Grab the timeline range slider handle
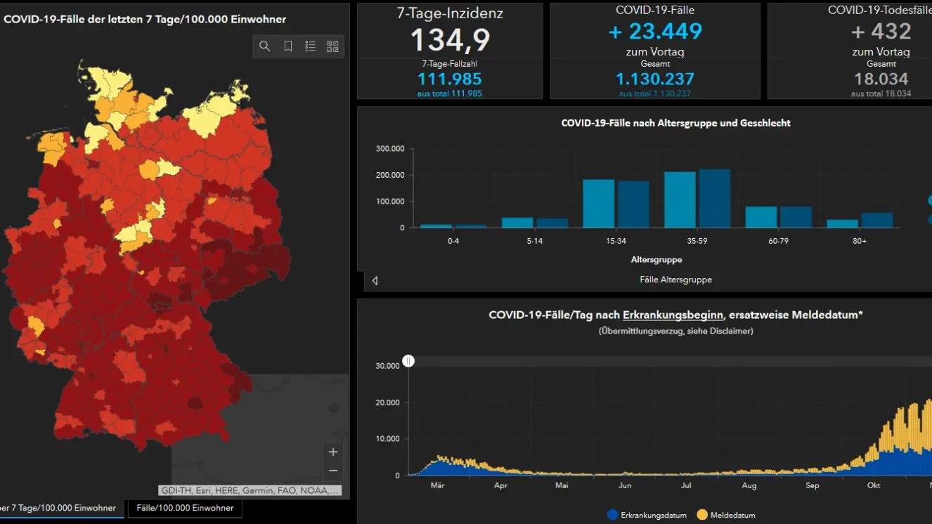The width and height of the screenshot is (932, 524). [x=408, y=361]
